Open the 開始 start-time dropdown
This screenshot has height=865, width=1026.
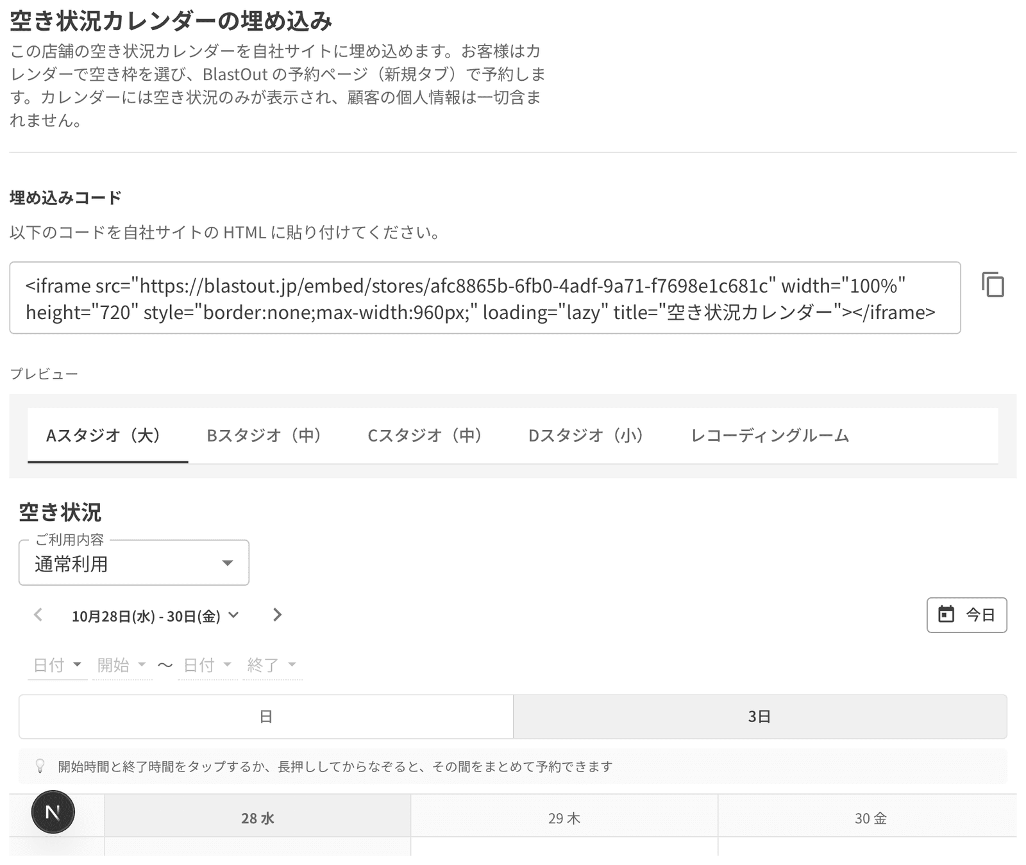pos(122,665)
